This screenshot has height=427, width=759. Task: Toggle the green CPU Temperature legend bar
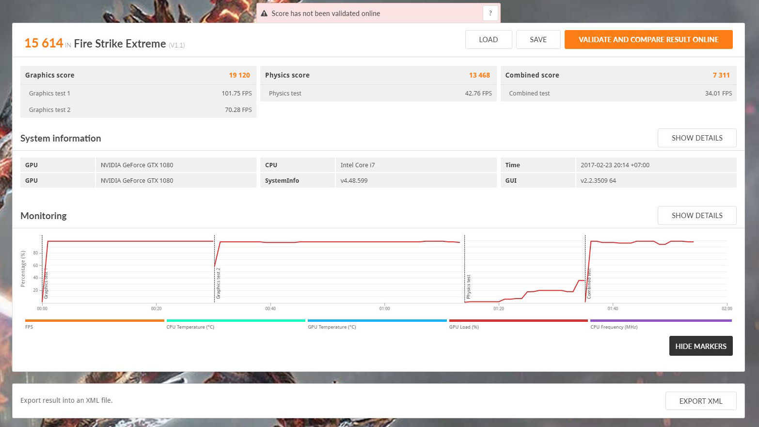point(236,321)
